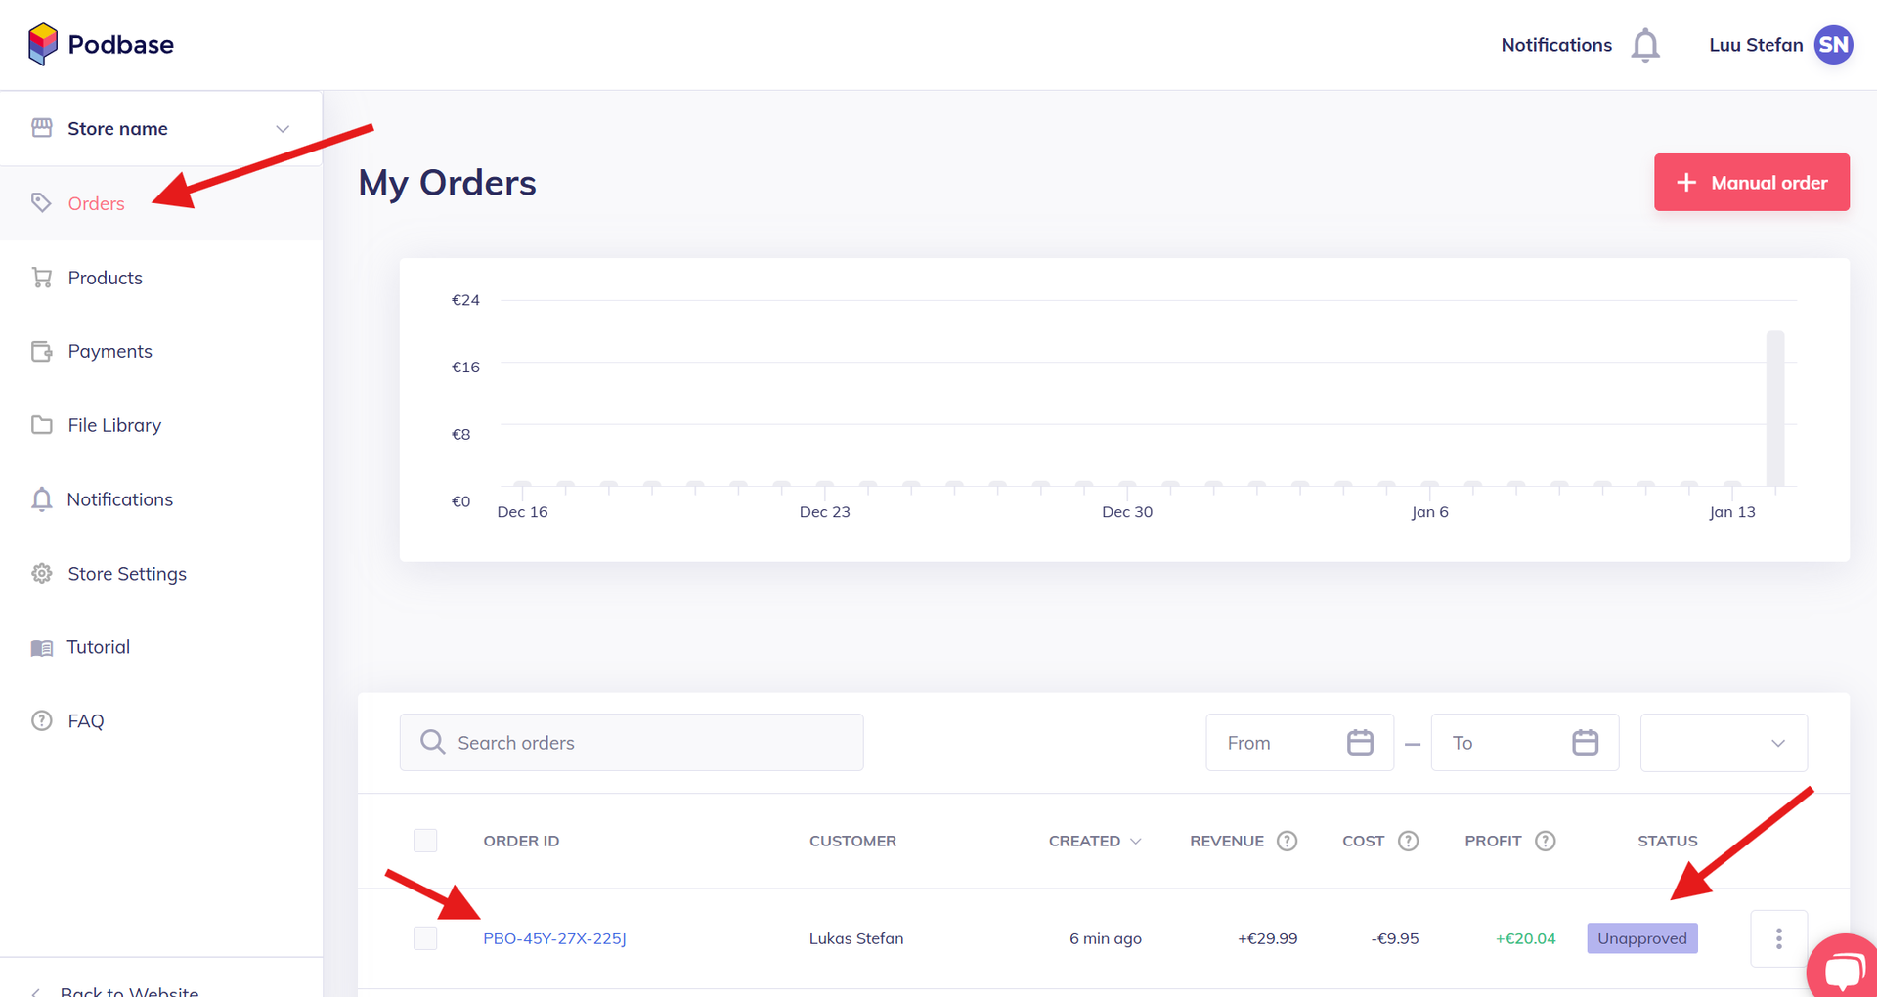Click the Revenue help question mark icon
The height and width of the screenshot is (997, 1877).
1287,841
